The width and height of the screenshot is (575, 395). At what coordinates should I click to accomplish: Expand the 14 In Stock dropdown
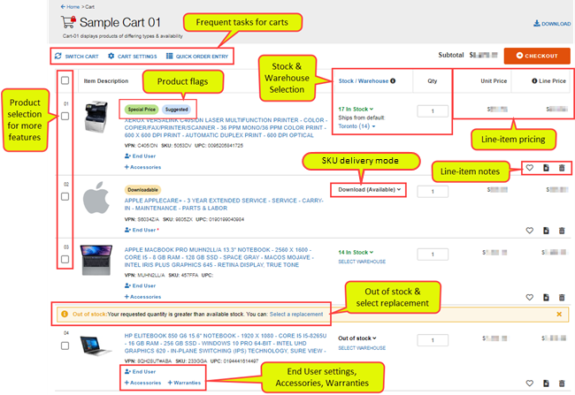pos(356,252)
